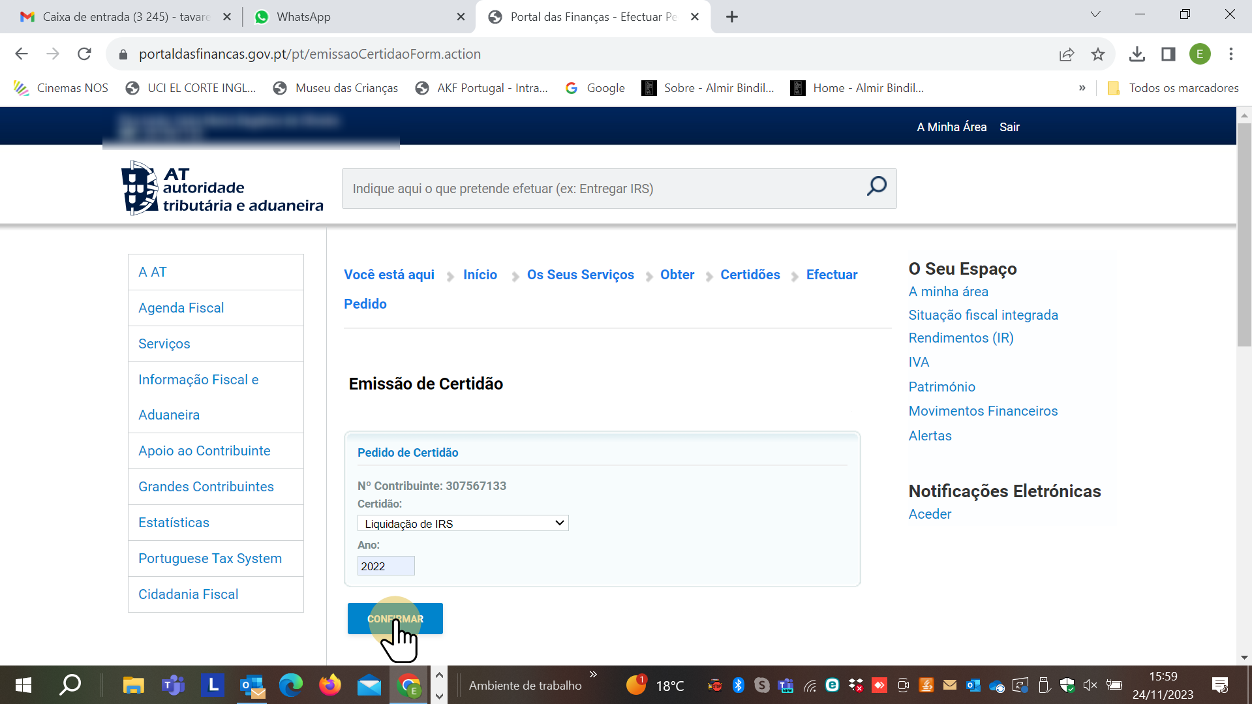Switch to the WhatsApp tab

(359, 17)
